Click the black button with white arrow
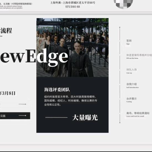This screenshot has width=152, height=152. tap(15, 115)
